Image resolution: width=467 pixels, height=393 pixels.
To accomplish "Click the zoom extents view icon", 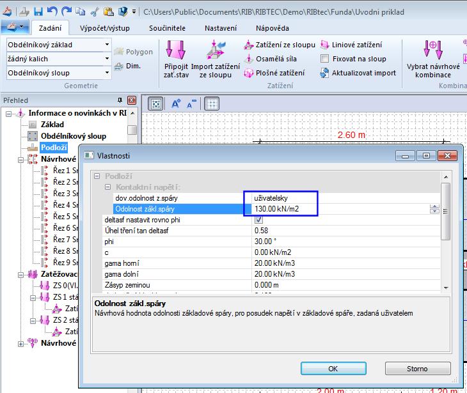I will coord(155,104).
